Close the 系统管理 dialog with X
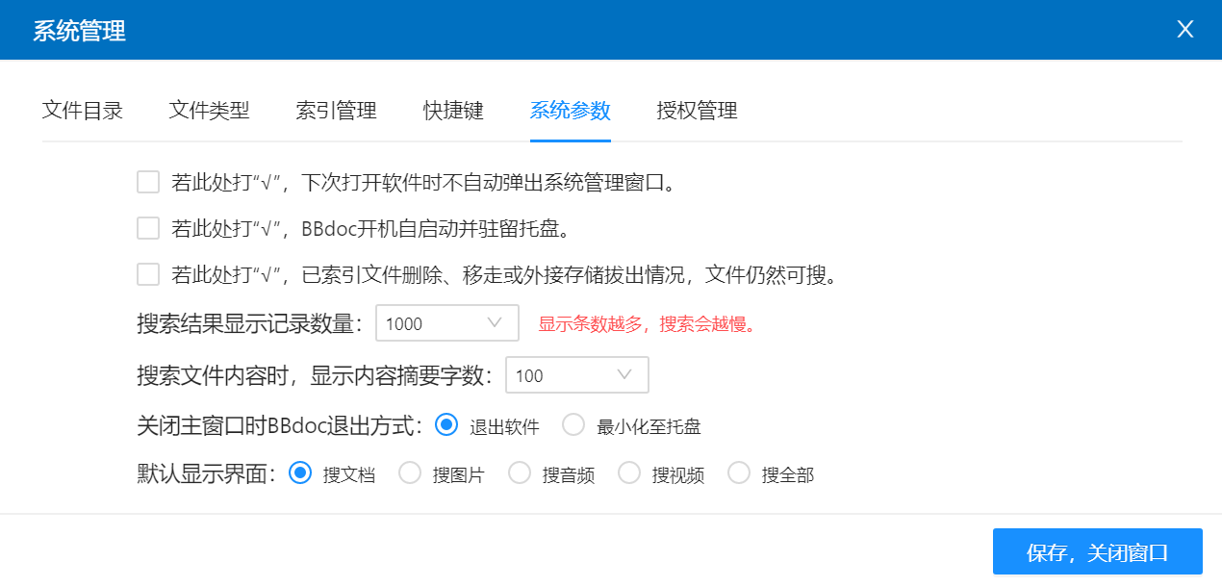Image resolution: width=1222 pixels, height=587 pixels. [1185, 30]
